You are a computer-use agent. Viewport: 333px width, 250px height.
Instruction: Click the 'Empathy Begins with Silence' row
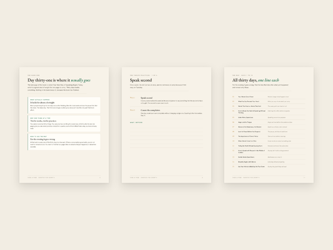point(269,162)
